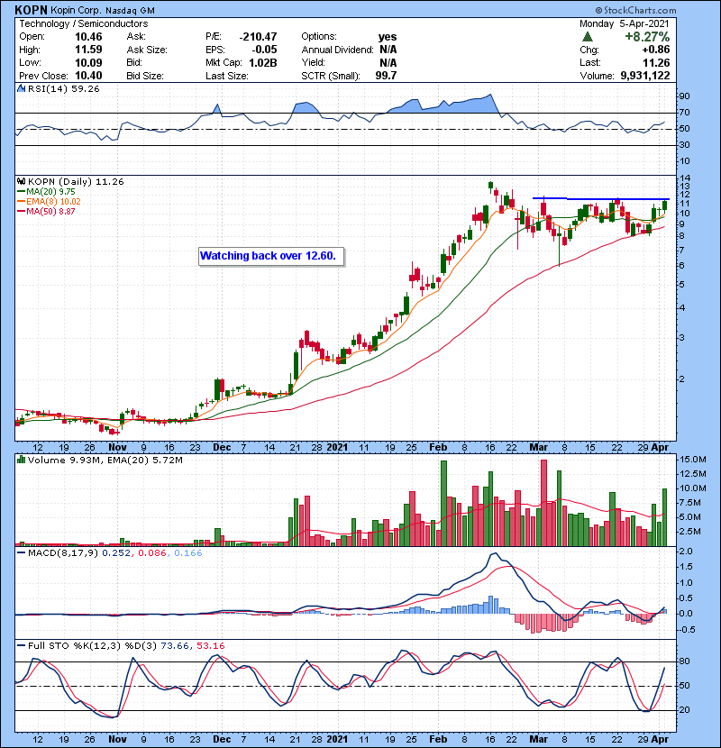
Task: Click the RSI indicator icon beside RSI(14)
Action: [21, 88]
